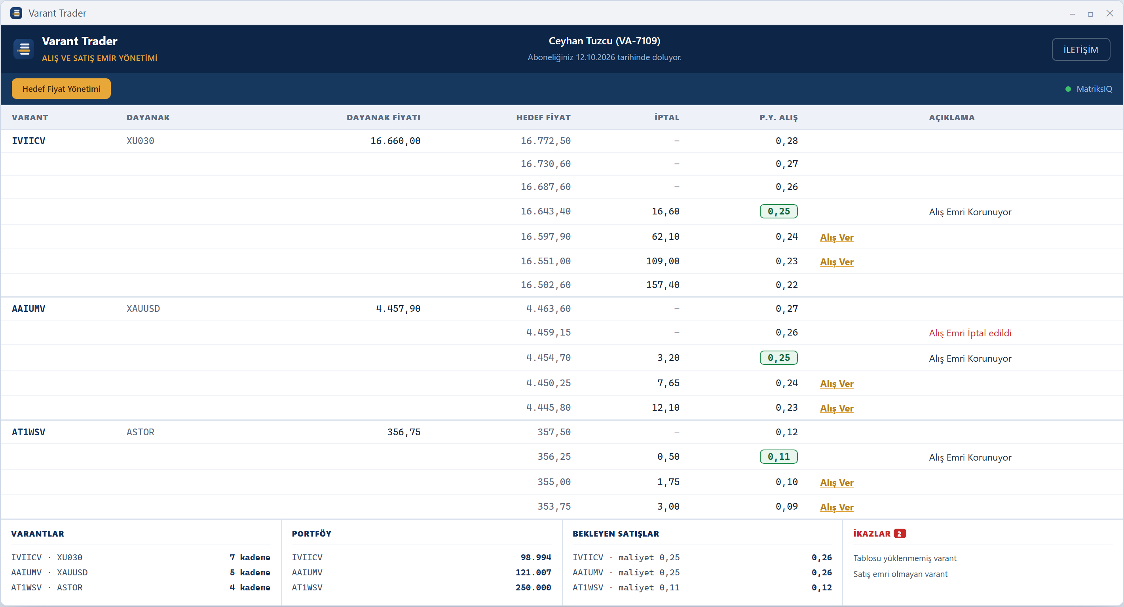This screenshot has width=1124, height=607.
Task: Click the red İKAZLAR count badge
Action: 899,533
